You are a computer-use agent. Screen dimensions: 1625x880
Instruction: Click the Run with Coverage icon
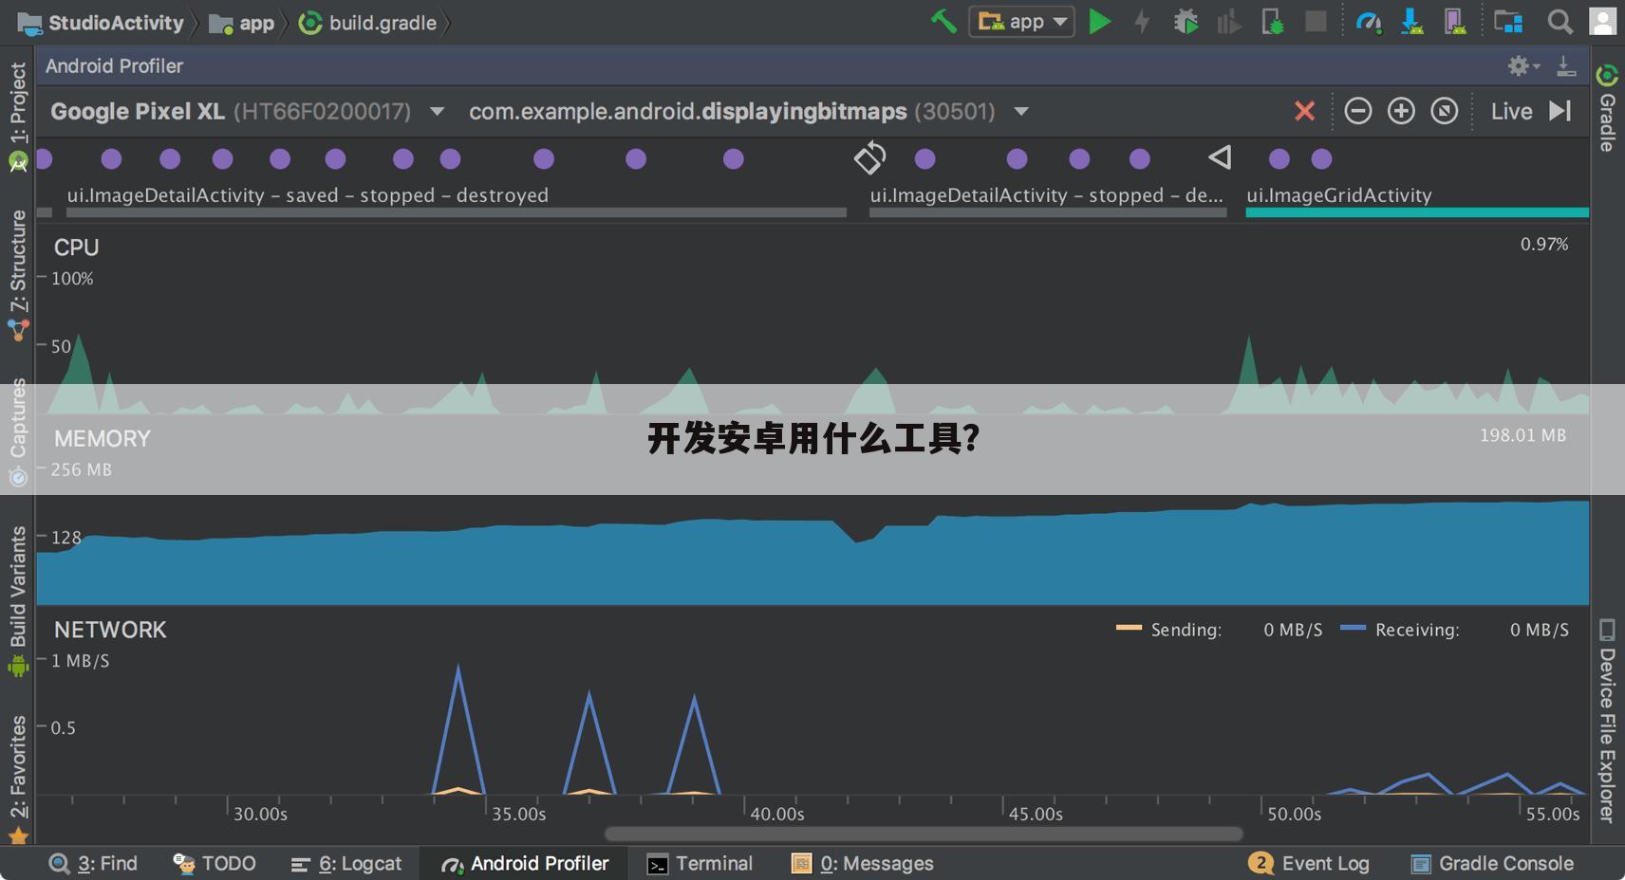pyautogui.click(x=1229, y=22)
